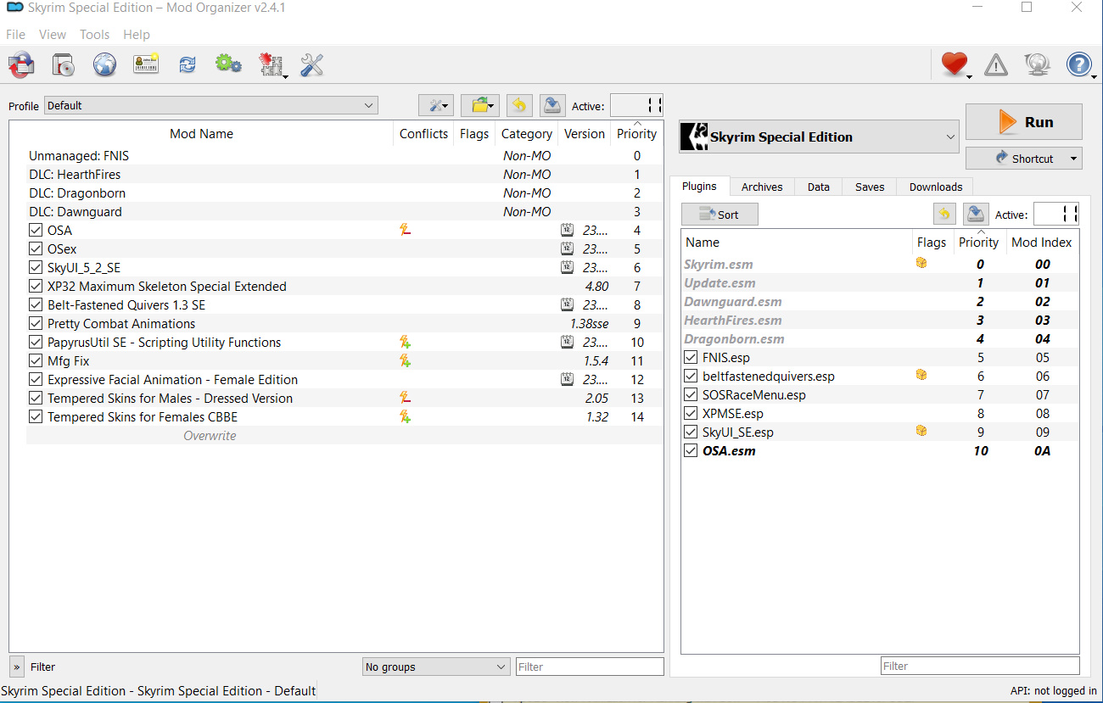
Task: Click the version calendar icon for OSex
Action: (x=567, y=248)
